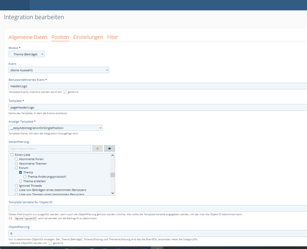
Task: Click the scrollbar thumb in the page list
Action: tap(112, 175)
